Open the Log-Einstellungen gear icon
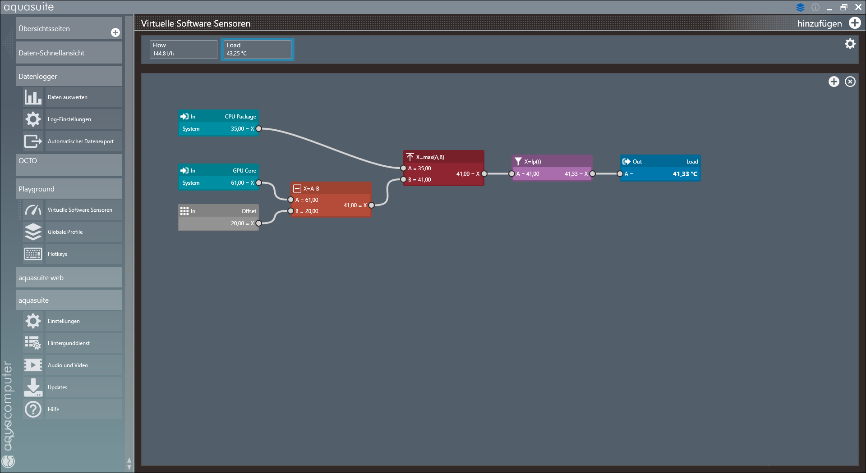 tap(33, 119)
